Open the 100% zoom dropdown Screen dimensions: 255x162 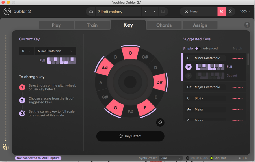click(245, 12)
